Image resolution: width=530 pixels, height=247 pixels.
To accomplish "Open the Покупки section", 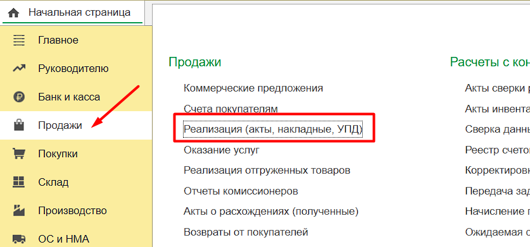I will 76,154.
